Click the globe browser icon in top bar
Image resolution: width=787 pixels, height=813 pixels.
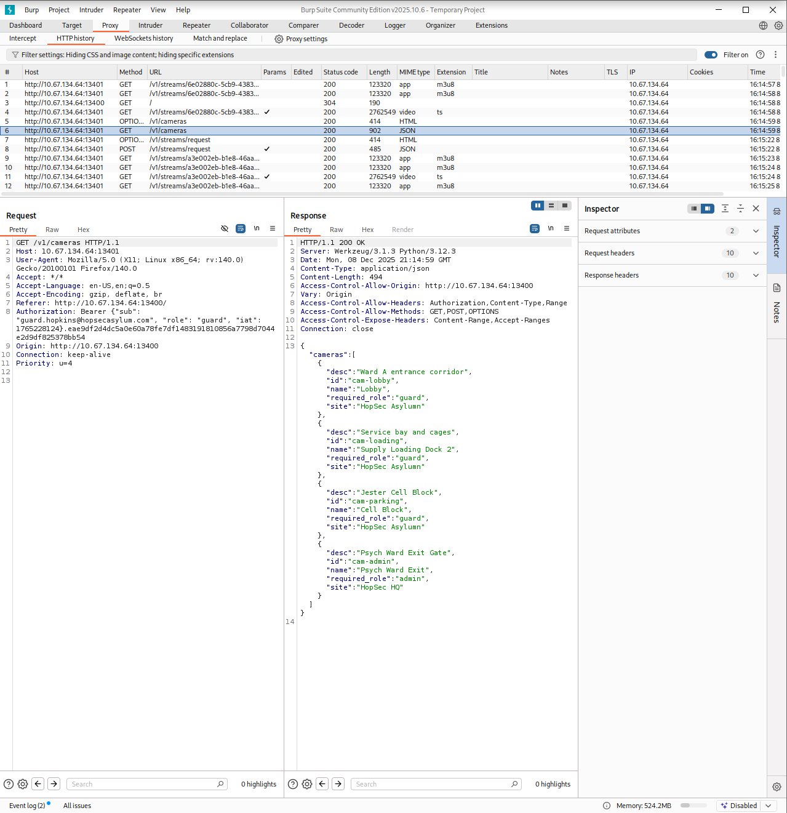point(763,25)
